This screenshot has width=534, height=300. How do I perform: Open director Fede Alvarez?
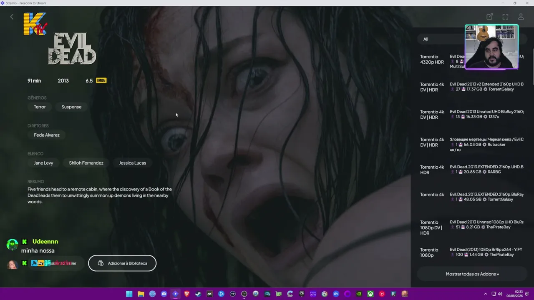pos(47,135)
